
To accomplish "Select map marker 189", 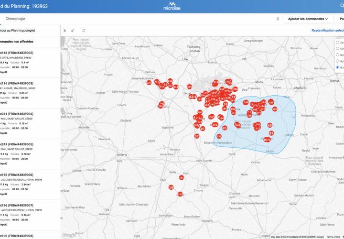I will tap(246, 102).
